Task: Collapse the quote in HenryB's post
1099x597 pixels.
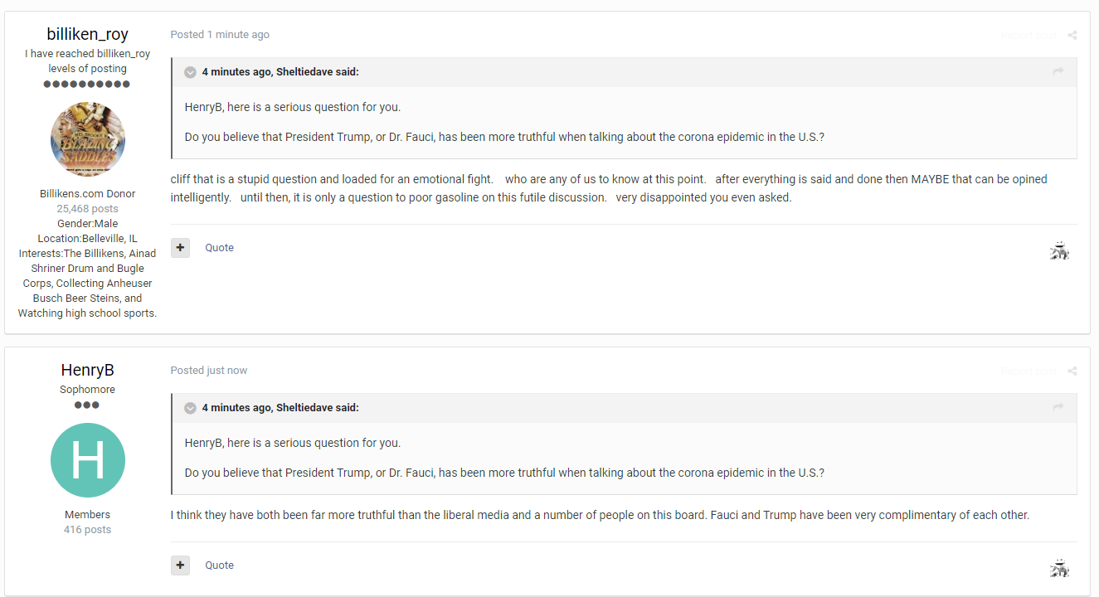Action: coord(190,408)
